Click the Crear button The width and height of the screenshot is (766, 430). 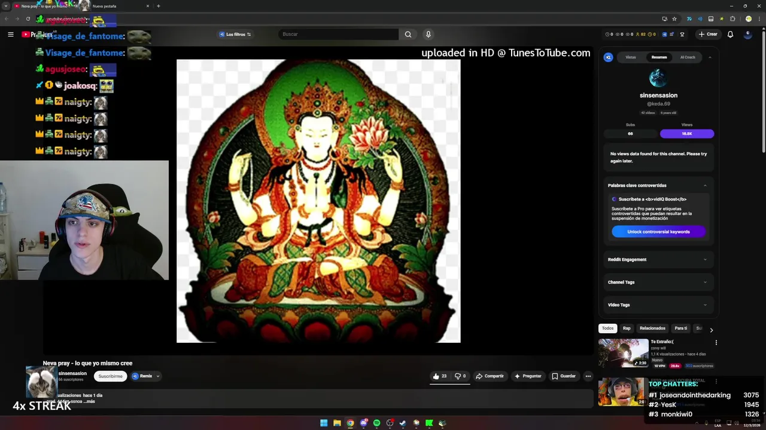pyautogui.click(x=707, y=34)
